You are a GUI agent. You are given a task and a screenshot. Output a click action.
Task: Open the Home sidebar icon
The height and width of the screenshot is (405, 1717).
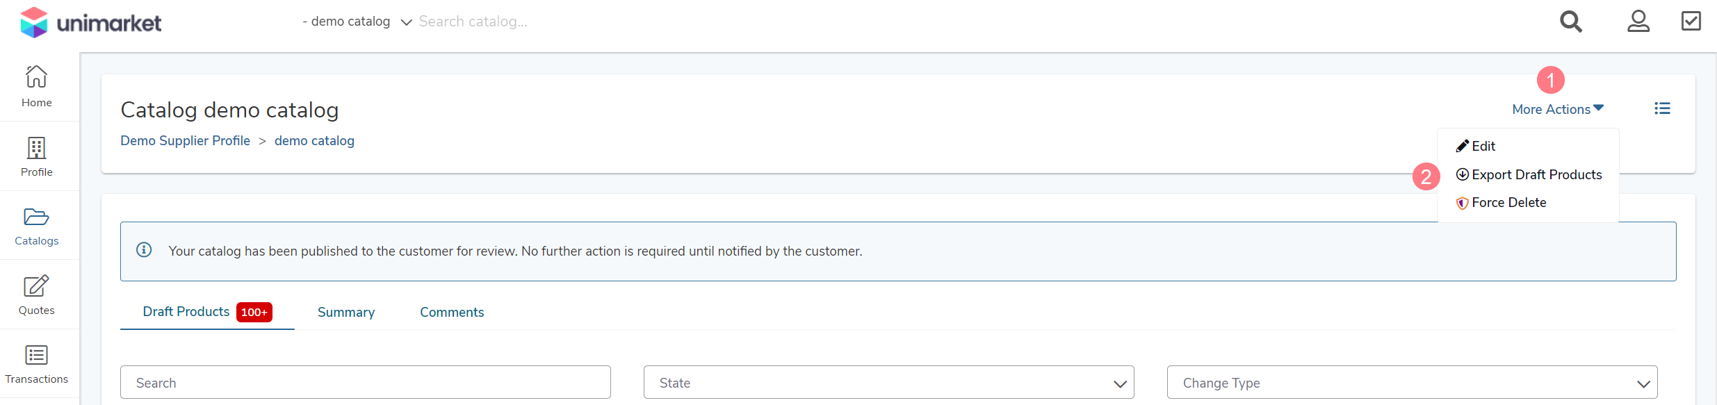[x=36, y=76]
